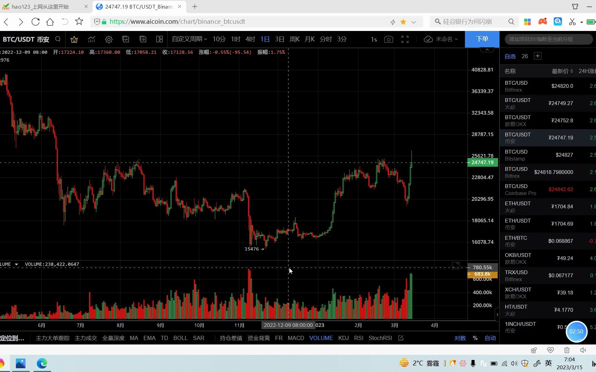
Task: Toggle the RSI indicator
Action: tap(359, 338)
